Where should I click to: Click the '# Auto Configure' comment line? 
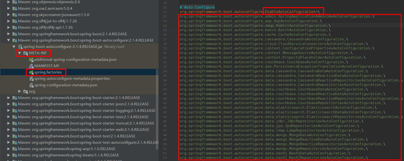(197, 7)
